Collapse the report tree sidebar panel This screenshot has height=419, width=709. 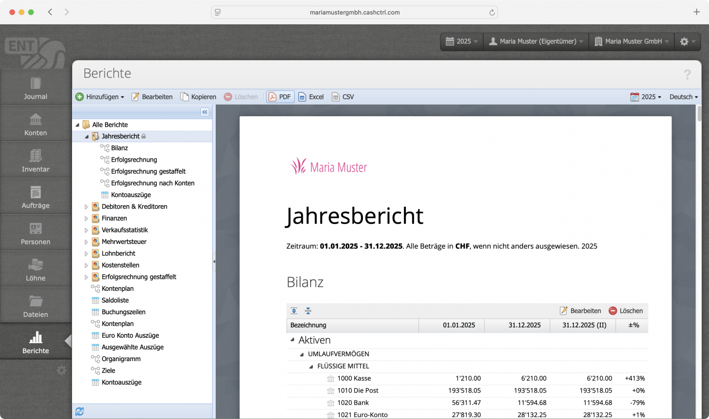pyautogui.click(x=205, y=112)
